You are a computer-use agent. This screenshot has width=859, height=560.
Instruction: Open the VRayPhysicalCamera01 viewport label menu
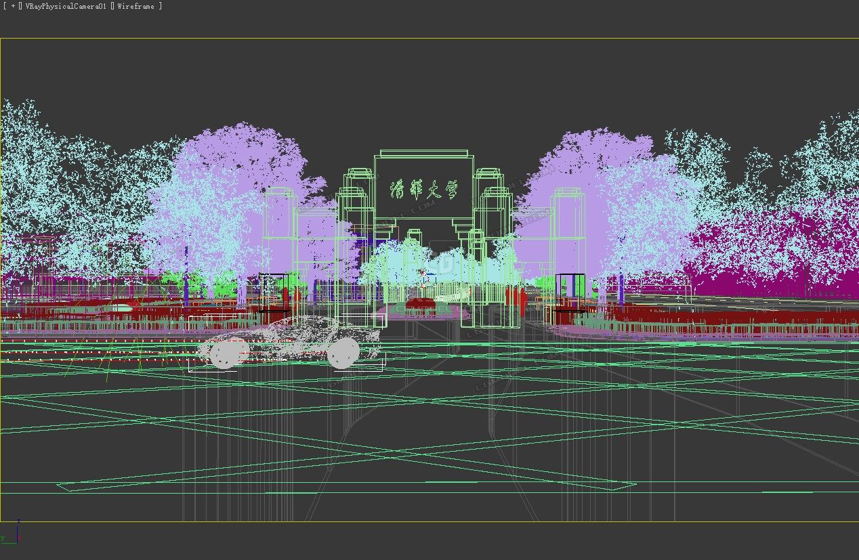tap(65, 6)
